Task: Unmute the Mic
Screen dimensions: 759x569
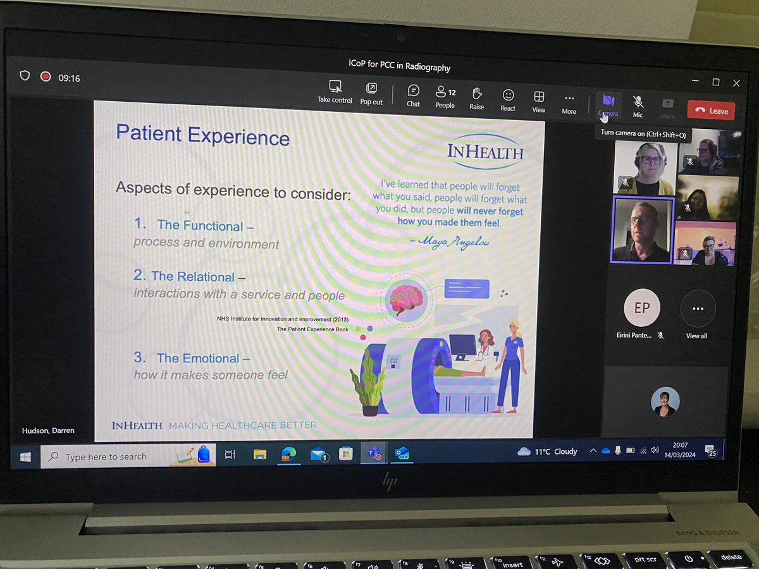Action: (638, 107)
